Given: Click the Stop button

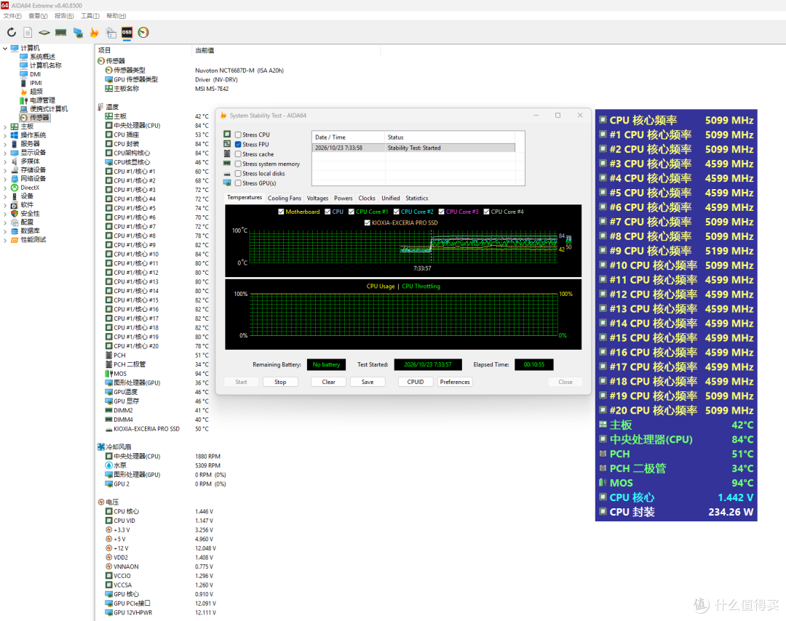Looking at the screenshot, I should [x=280, y=382].
